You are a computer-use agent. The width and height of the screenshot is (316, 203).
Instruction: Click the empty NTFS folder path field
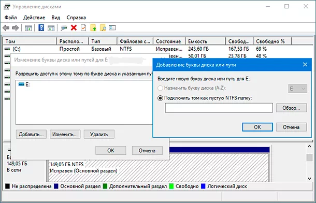(x=219, y=108)
